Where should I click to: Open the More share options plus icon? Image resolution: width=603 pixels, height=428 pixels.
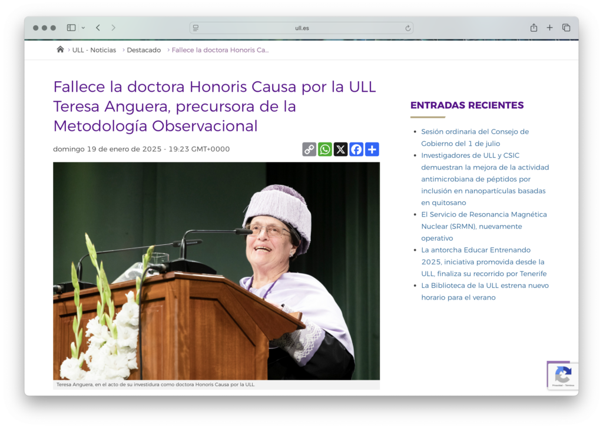(372, 150)
